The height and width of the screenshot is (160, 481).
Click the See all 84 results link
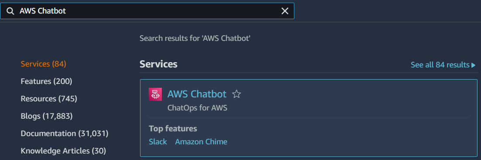440,65
